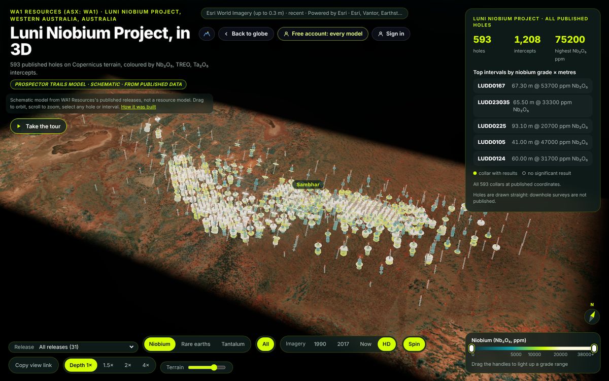Click Take the tour button
Image resolution: width=609 pixels, height=381 pixels.
point(39,126)
